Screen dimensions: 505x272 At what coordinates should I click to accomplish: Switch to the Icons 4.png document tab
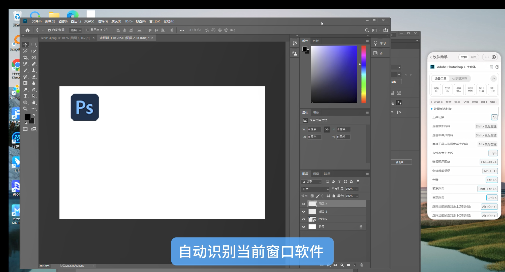coord(66,38)
